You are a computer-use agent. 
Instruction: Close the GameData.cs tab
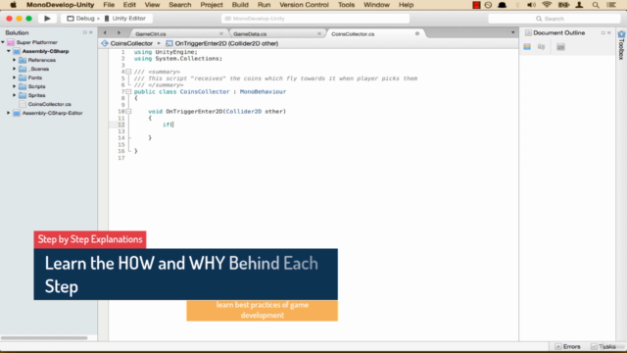pyautogui.click(x=319, y=33)
